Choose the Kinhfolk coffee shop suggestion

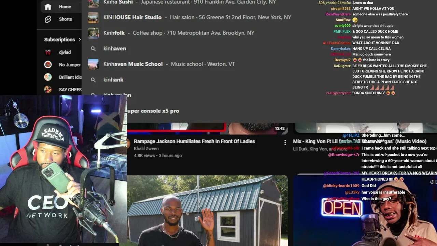point(179,33)
